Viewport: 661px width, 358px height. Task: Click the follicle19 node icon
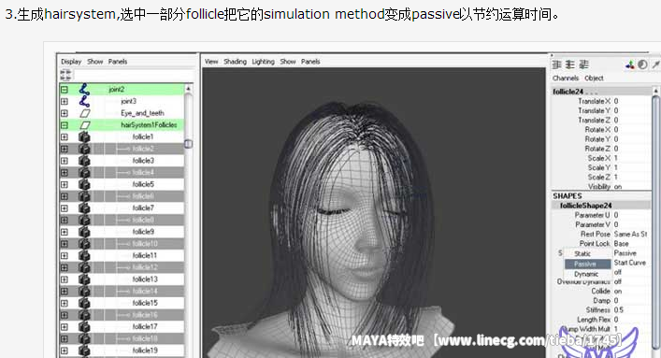(84, 351)
